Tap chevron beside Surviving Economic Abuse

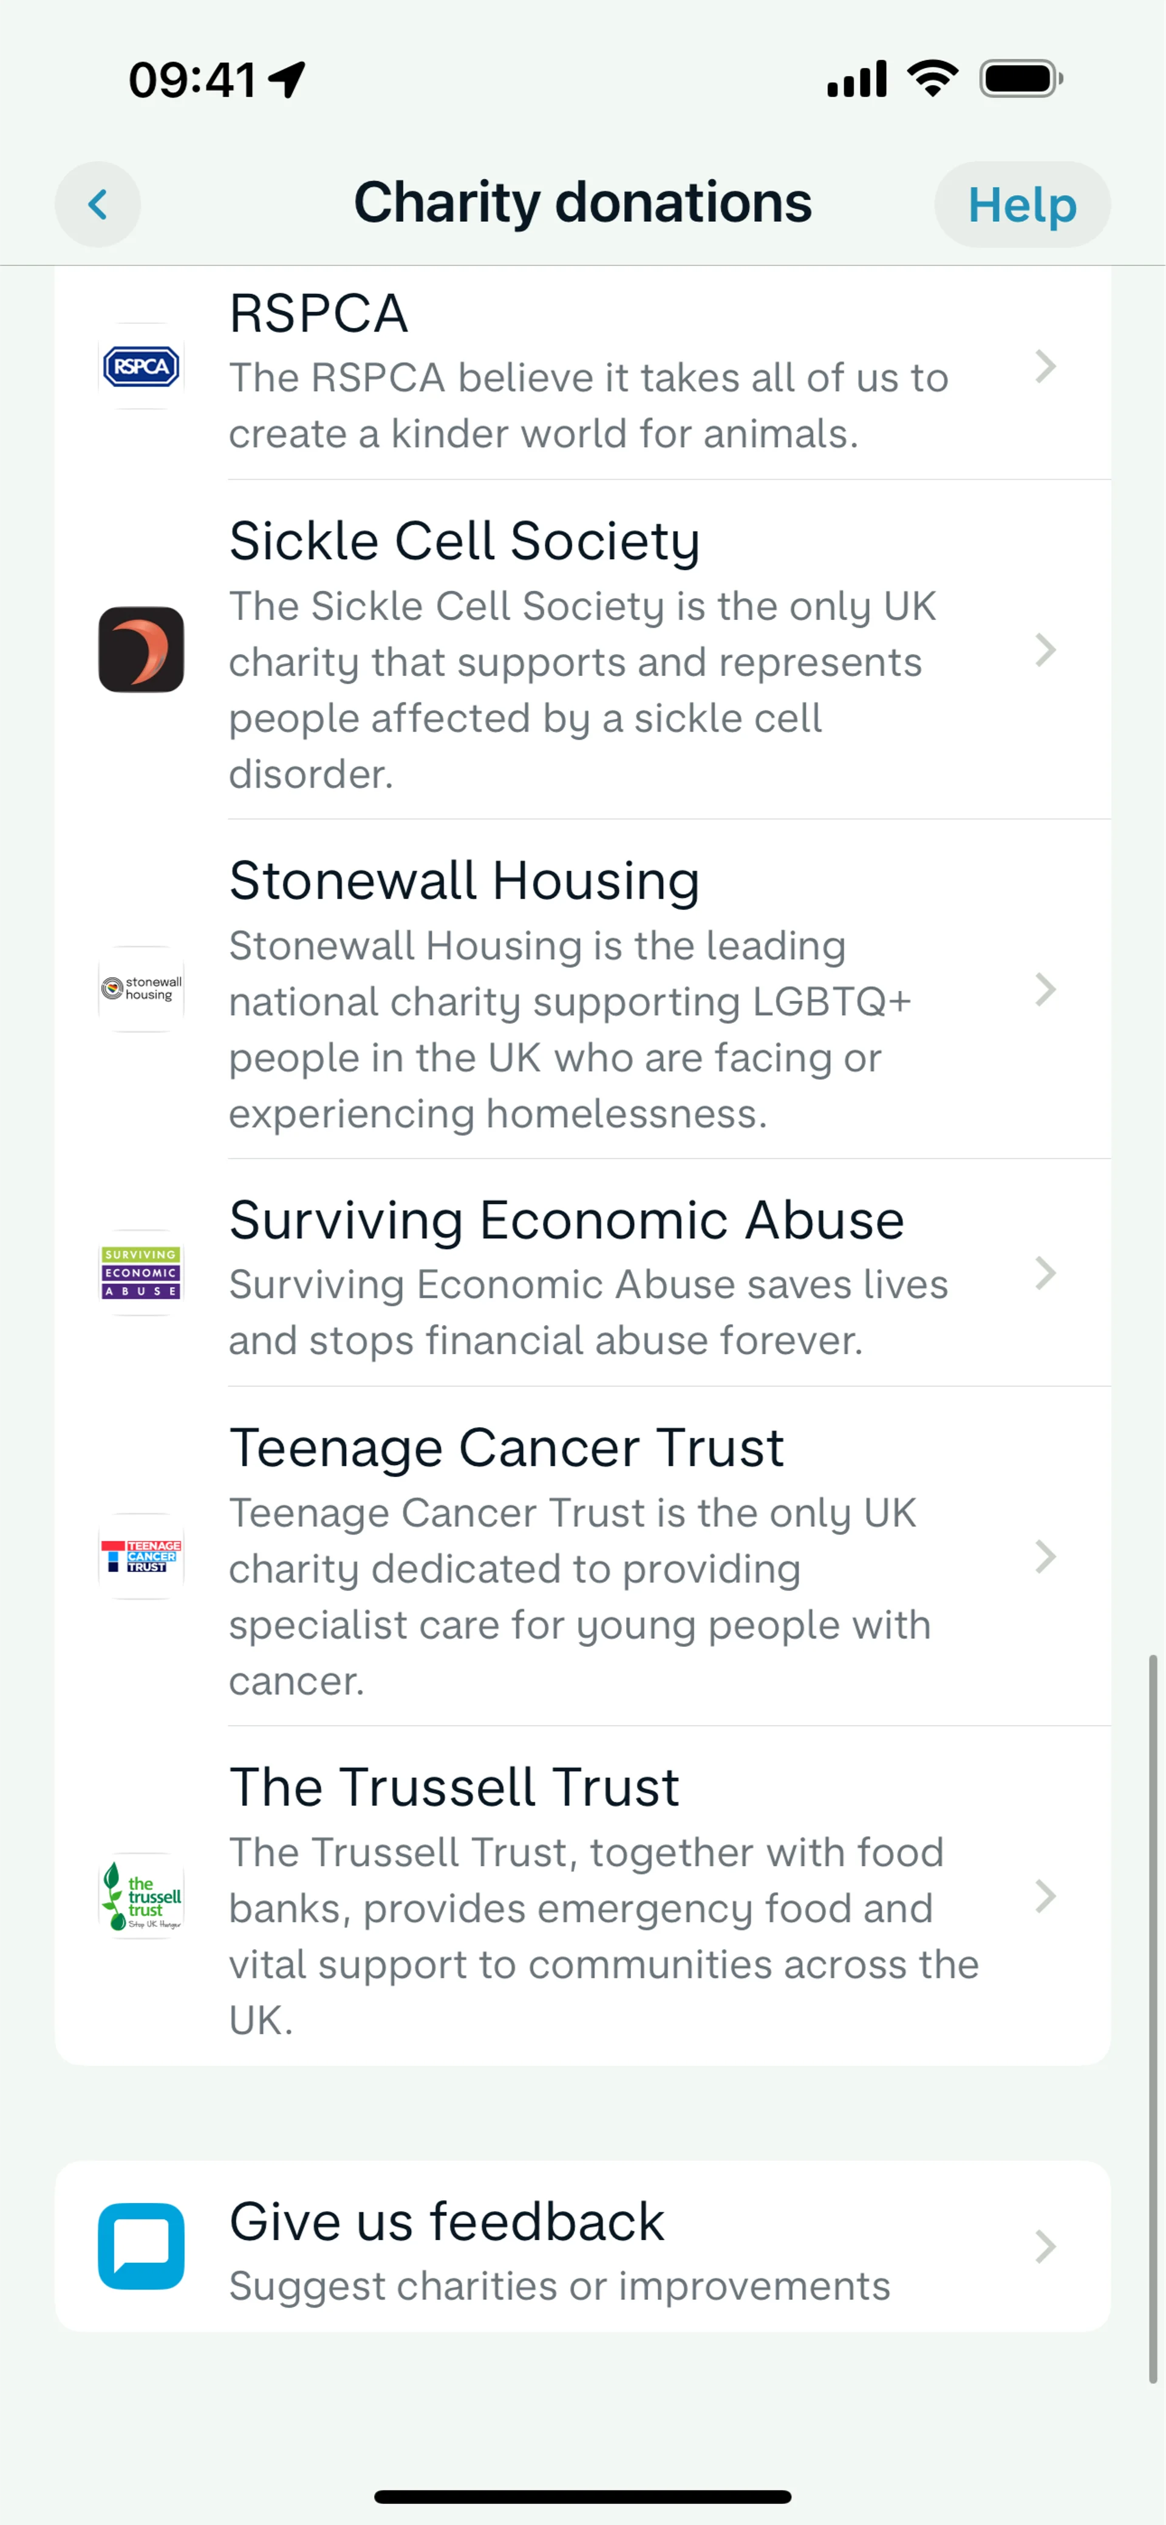(x=1045, y=1273)
